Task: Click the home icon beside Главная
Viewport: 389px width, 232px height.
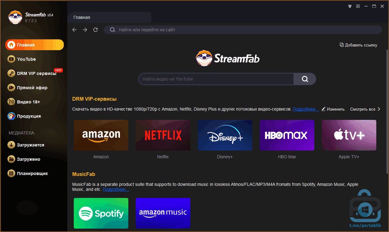Action: (11, 45)
